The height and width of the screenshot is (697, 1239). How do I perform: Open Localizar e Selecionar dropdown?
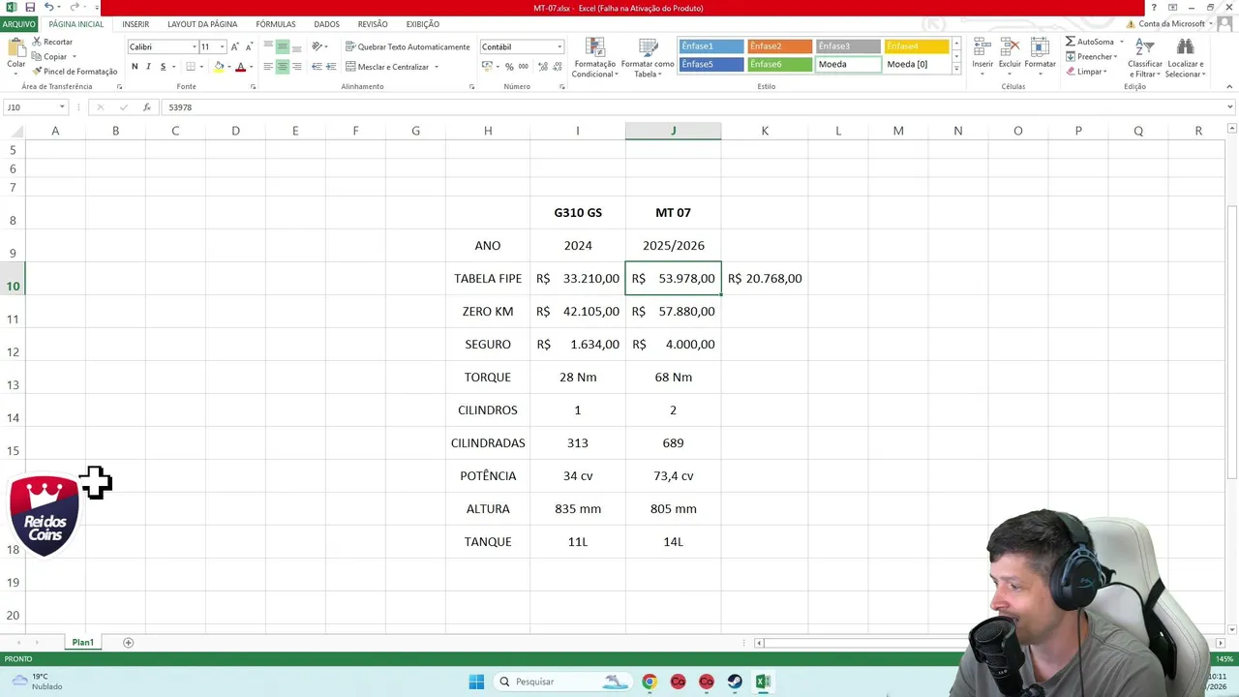(x=1185, y=58)
